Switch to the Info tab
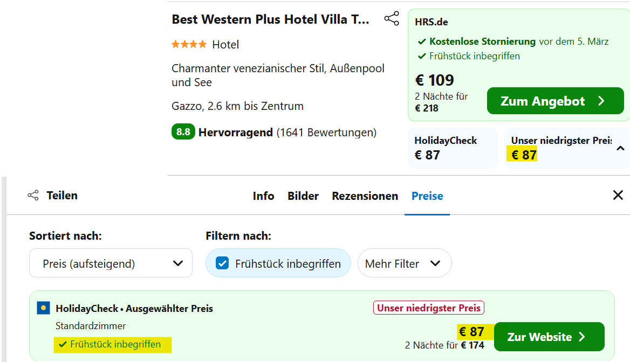This screenshot has width=630, height=362. [x=264, y=196]
